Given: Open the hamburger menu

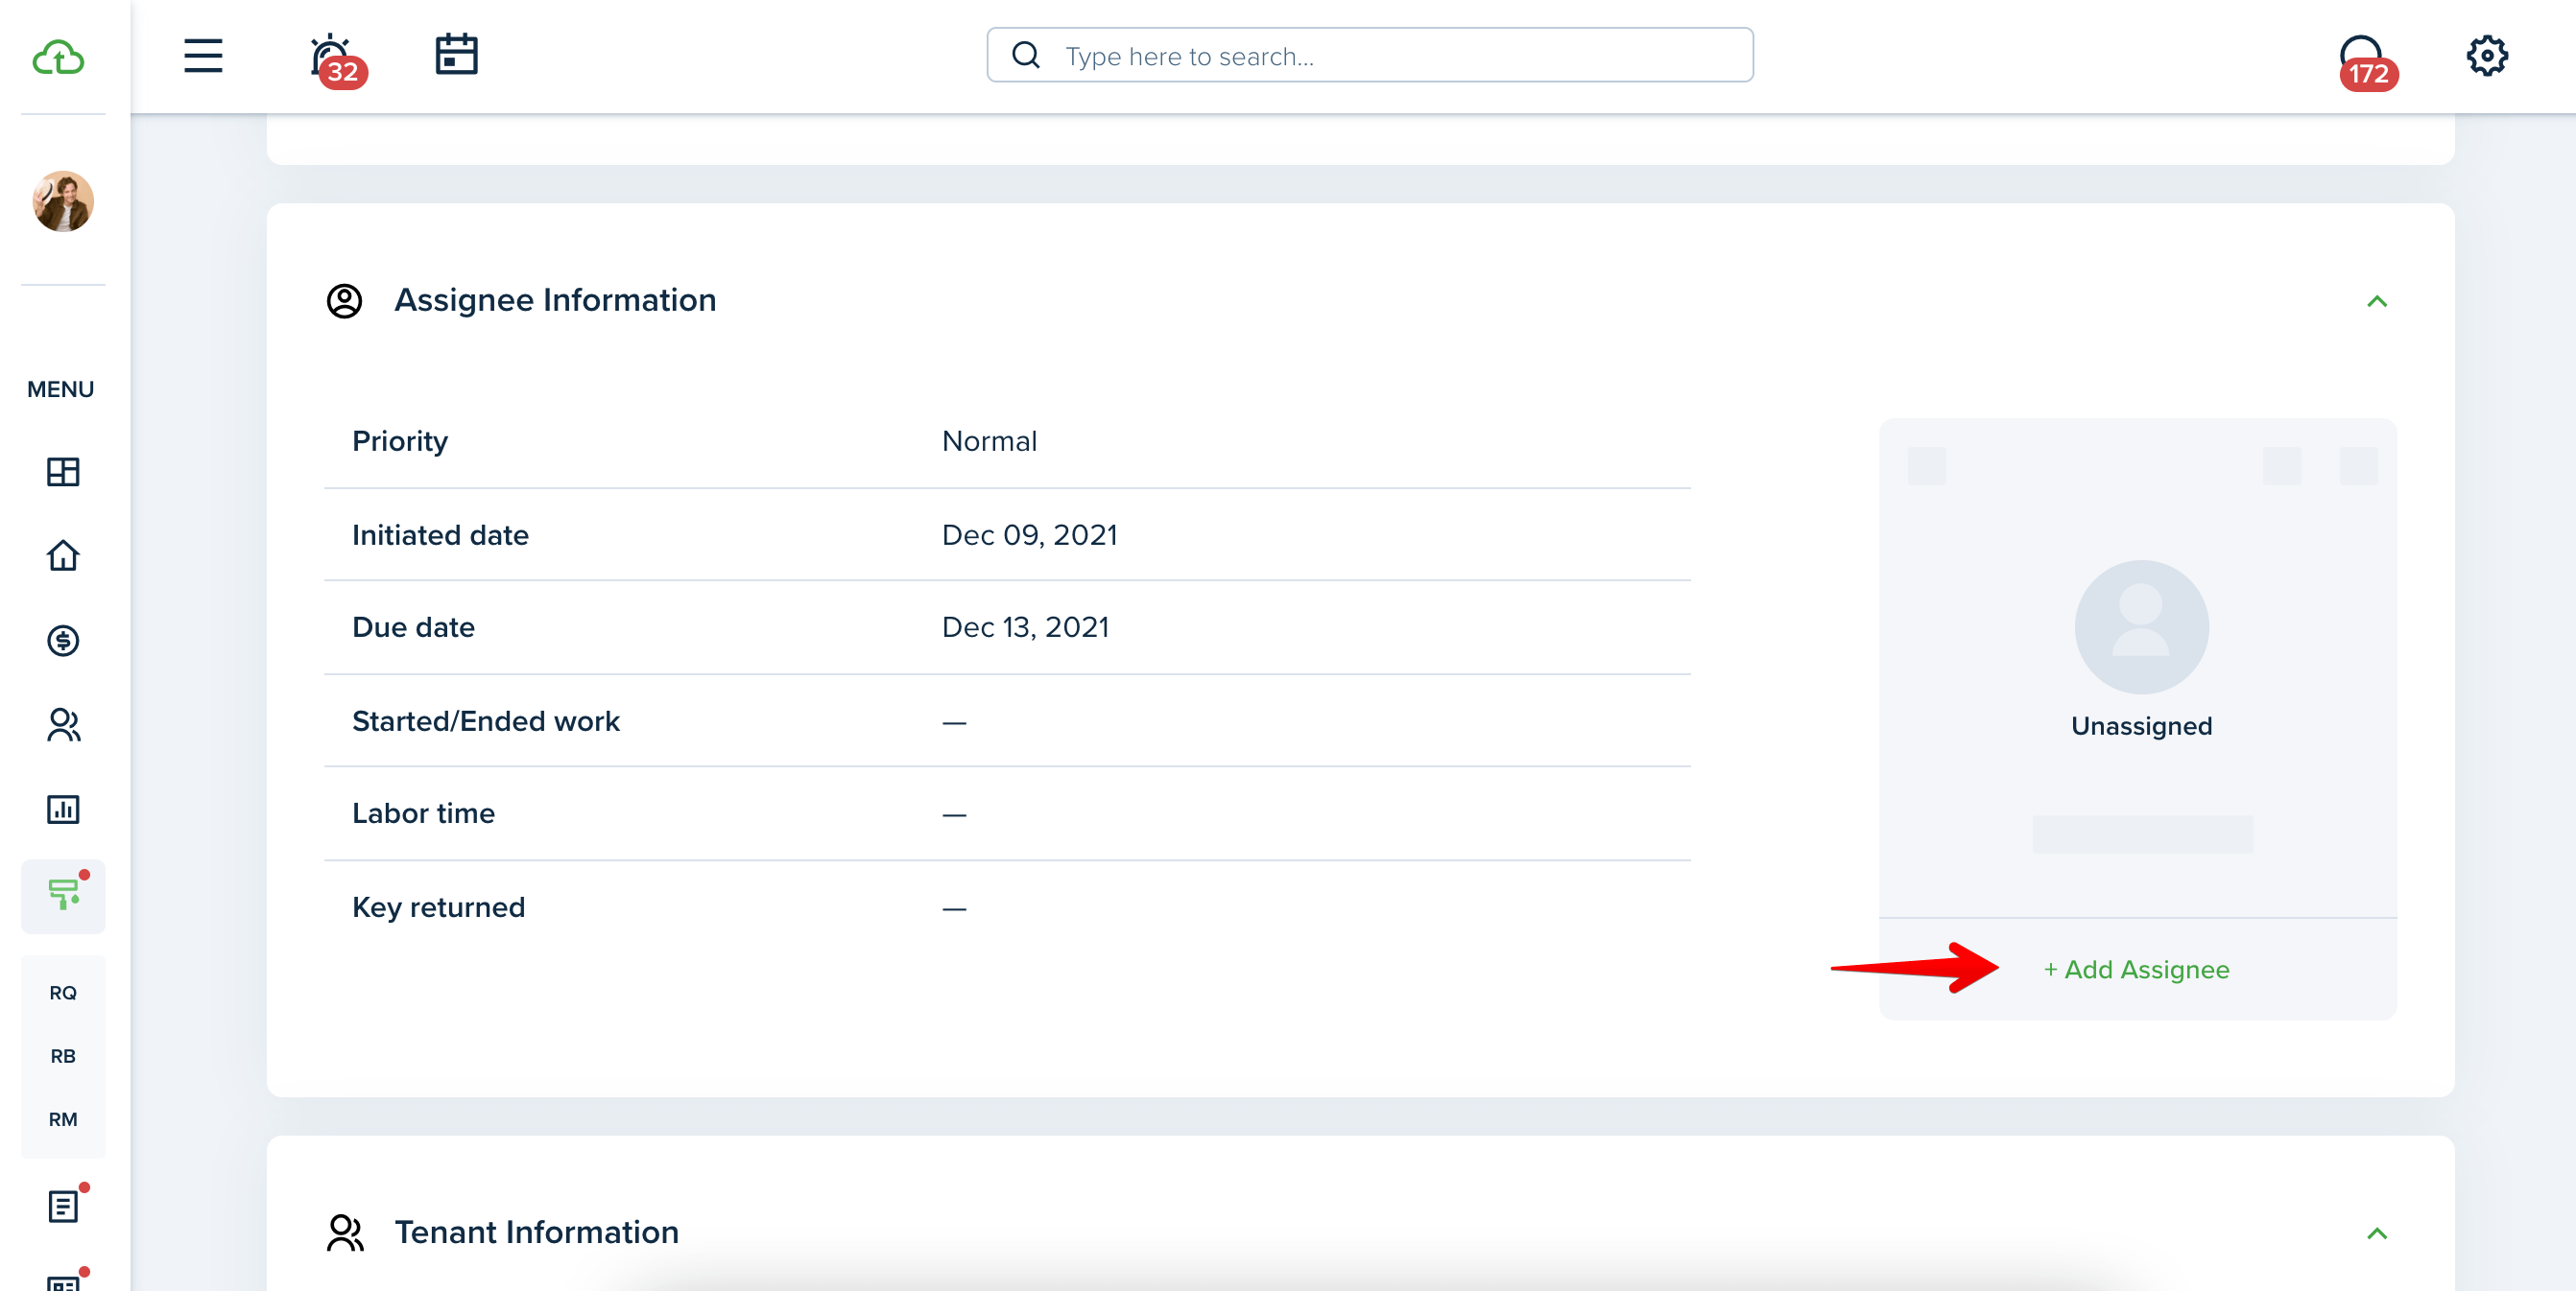Looking at the screenshot, I should click(x=203, y=55).
